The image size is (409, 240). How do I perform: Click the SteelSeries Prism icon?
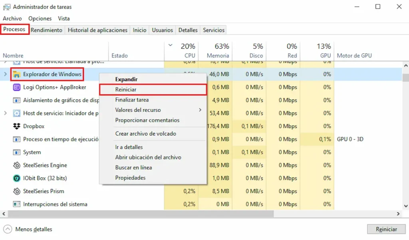17,191
